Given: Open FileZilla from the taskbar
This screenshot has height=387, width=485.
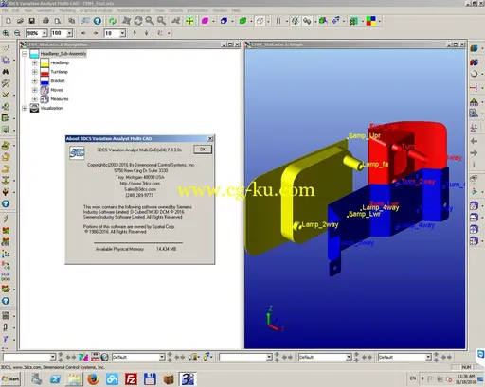Looking at the screenshot, I should pos(131,378).
